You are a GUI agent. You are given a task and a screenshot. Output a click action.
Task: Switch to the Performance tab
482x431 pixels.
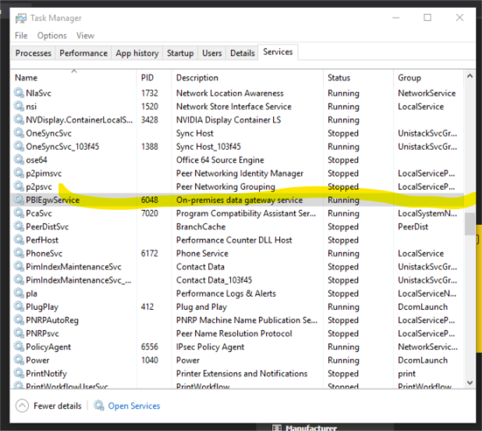(x=83, y=53)
